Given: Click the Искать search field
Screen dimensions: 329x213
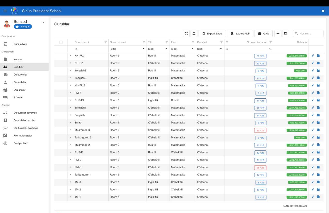Looking at the screenshot, I should point(308,34).
